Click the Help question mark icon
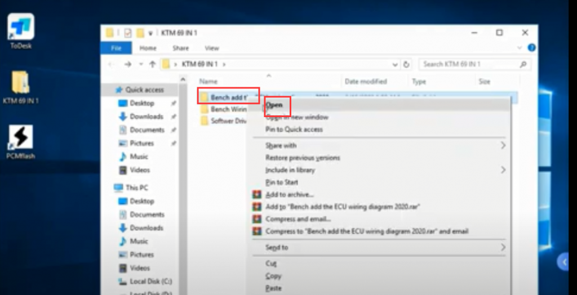Screen dimensions: 577x295 (531, 48)
